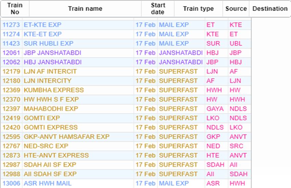Open train number 11273

pyautogui.click(x=11, y=25)
